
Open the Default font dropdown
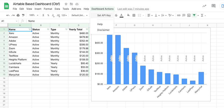click(x=80, y=15)
